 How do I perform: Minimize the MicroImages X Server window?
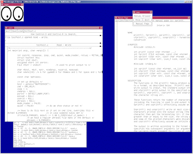click(185, 2)
